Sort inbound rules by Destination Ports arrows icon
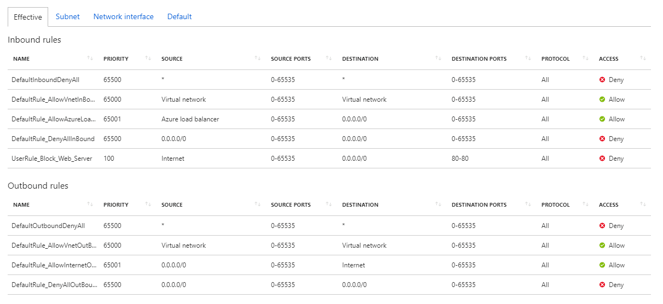The image size is (663, 304). click(528, 59)
